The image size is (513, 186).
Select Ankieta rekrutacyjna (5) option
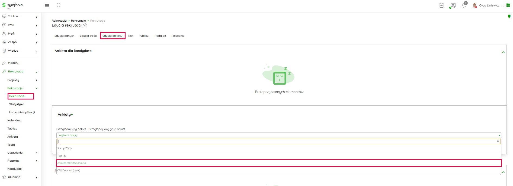(x=72, y=163)
